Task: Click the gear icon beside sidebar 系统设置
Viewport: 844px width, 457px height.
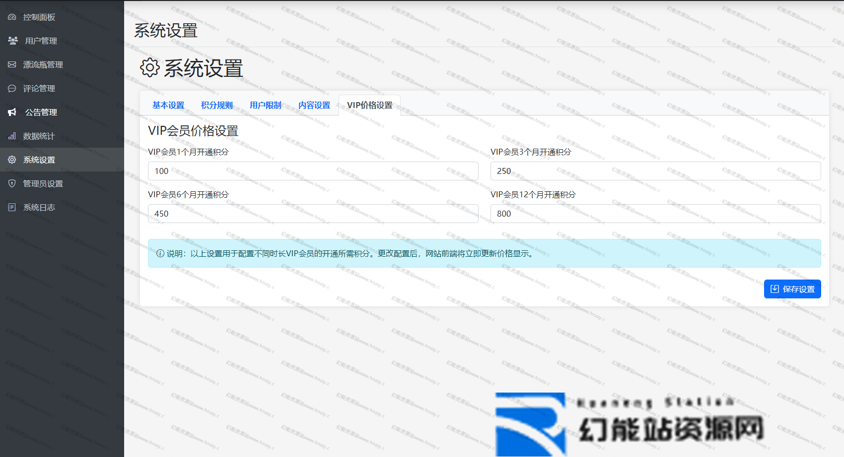Action: click(x=12, y=160)
